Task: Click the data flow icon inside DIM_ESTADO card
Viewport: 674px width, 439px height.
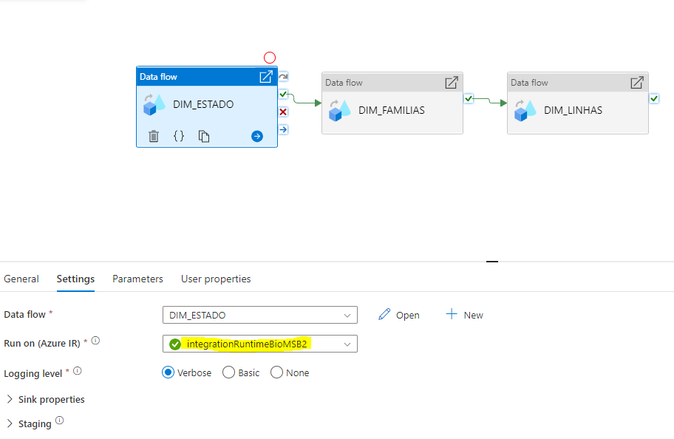Action: (x=154, y=105)
